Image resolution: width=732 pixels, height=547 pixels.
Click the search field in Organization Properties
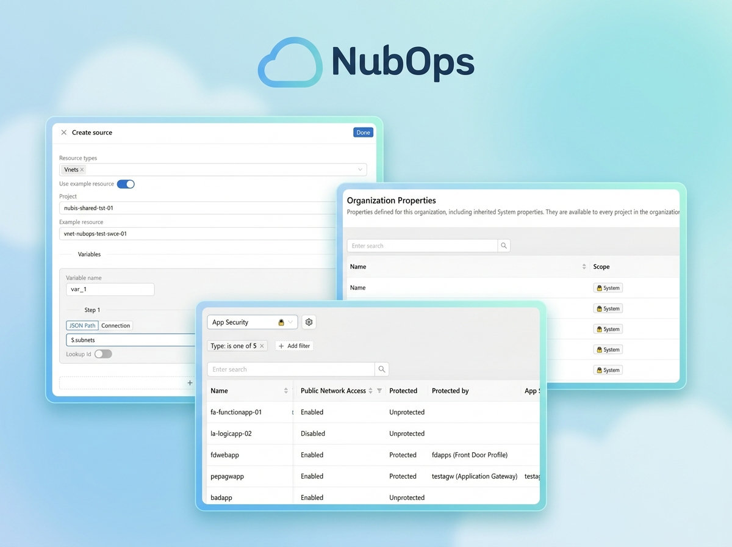(x=422, y=245)
